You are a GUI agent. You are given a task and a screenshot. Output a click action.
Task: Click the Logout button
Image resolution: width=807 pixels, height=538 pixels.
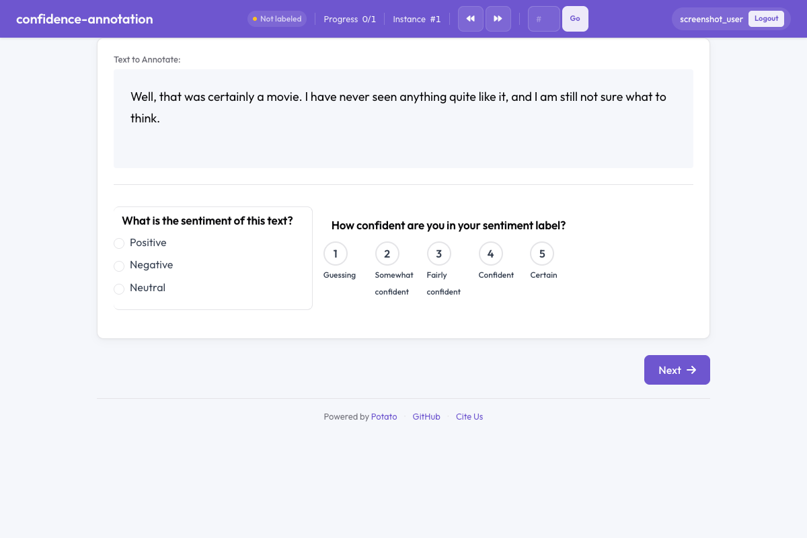(x=766, y=19)
